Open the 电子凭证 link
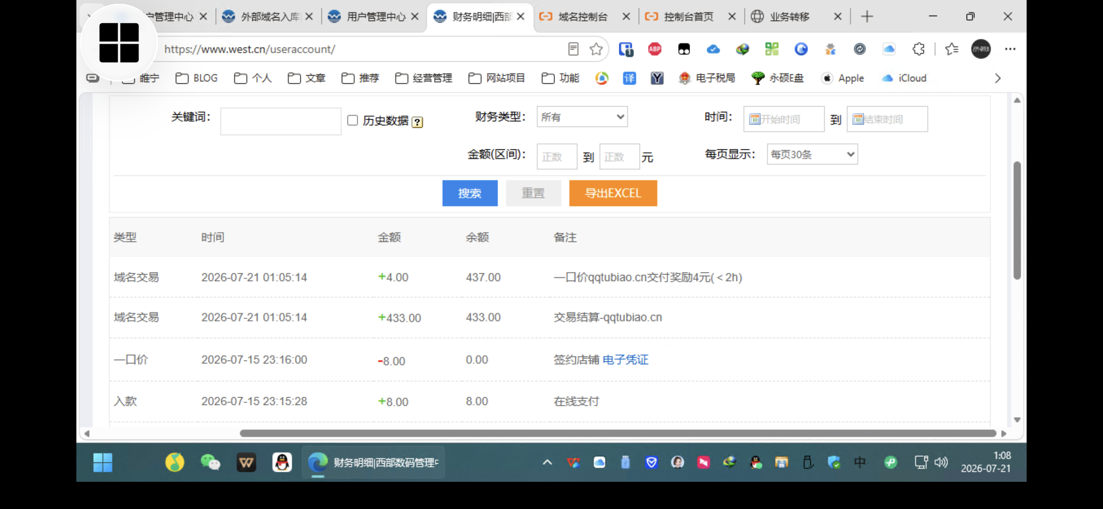The image size is (1103, 509). 625,360
